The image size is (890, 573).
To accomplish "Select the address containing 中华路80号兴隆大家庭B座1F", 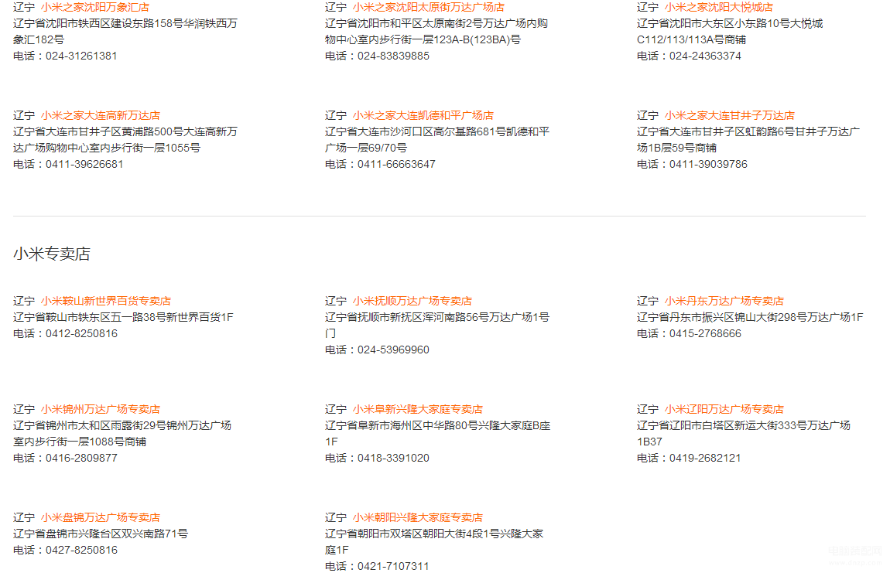I will click(x=437, y=434).
